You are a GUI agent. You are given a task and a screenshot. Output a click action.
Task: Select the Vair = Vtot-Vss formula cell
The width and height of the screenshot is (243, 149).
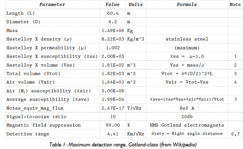187,82
